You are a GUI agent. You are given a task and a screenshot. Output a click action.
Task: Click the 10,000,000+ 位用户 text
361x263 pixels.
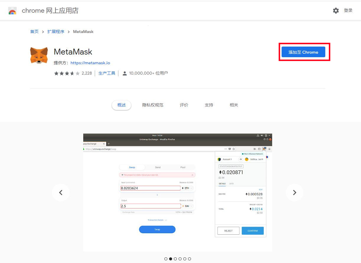148,73
